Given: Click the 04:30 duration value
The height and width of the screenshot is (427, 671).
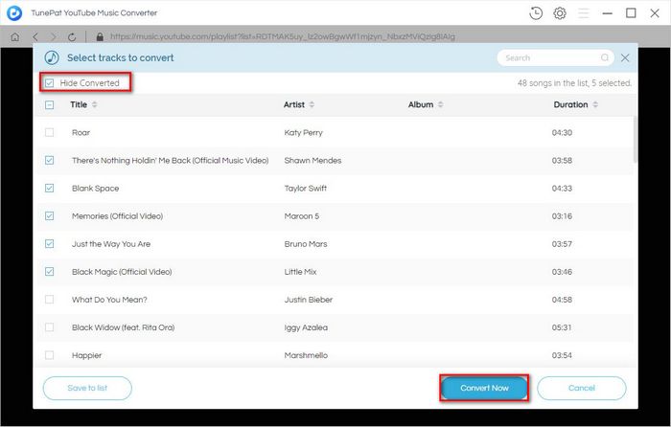Looking at the screenshot, I should tap(562, 132).
